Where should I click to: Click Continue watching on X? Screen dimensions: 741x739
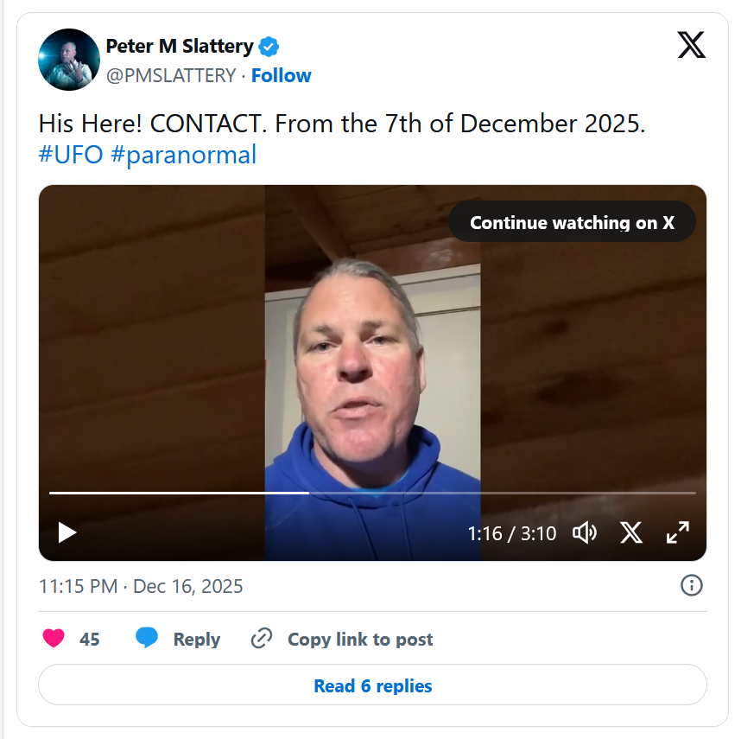pyautogui.click(x=572, y=222)
